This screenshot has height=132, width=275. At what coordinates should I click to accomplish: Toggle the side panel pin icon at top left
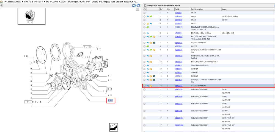[x=1, y=5]
